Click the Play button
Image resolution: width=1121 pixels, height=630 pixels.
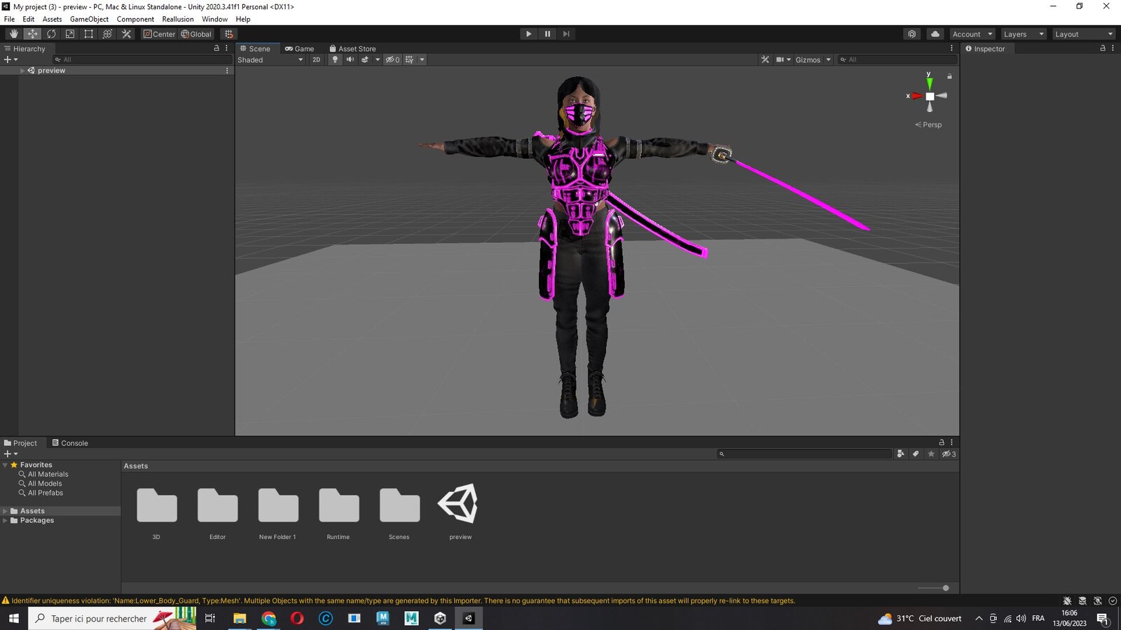(528, 34)
